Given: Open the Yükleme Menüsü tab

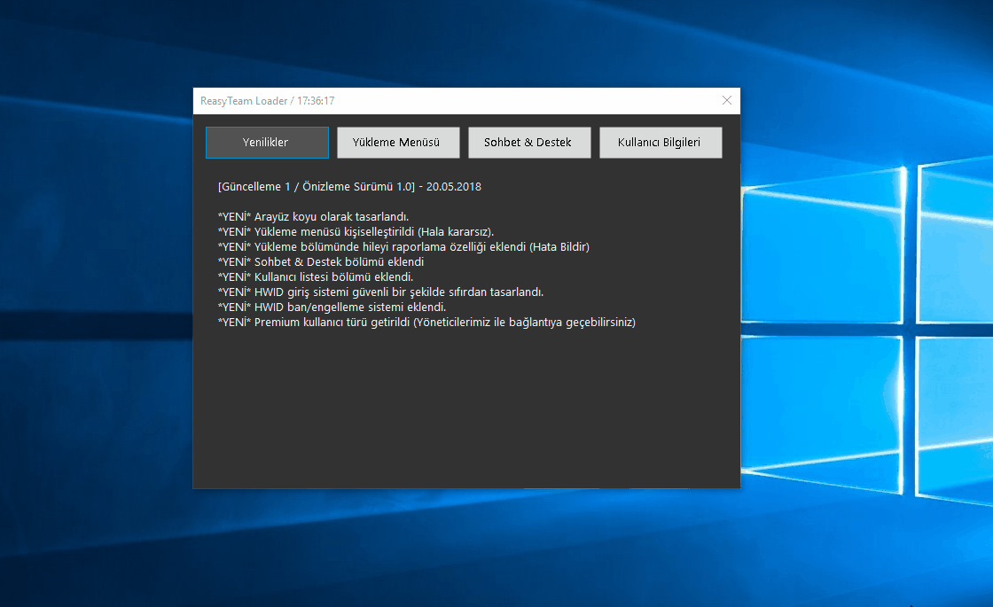Looking at the screenshot, I should pos(398,143).
